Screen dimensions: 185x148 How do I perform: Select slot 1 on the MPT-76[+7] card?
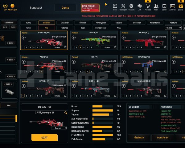[x=23, y=96]
